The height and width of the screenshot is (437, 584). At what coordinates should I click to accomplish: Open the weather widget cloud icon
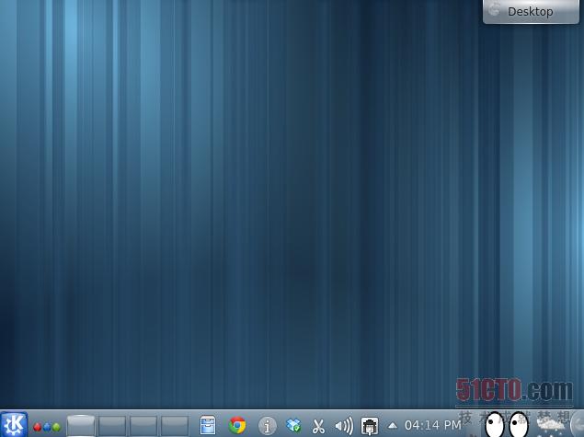point(552,425)
